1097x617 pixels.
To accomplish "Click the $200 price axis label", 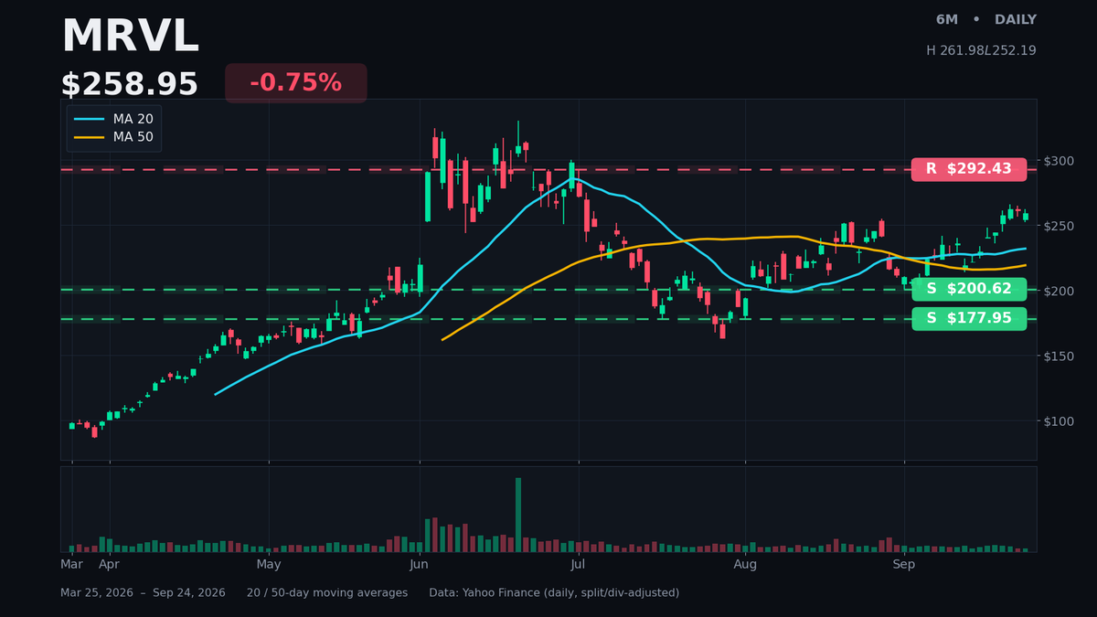I will [1058, 291].
